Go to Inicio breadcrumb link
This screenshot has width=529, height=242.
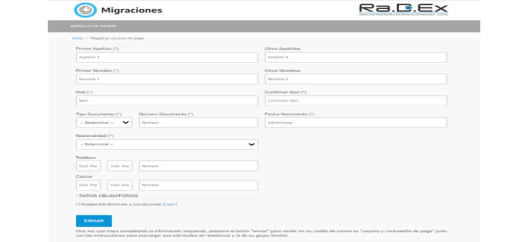click(77, 39)
